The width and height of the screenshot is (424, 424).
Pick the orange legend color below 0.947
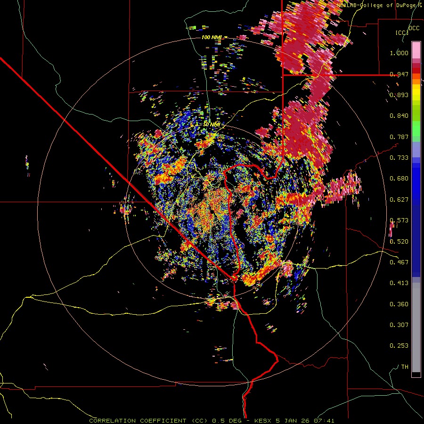pos(416,82)
